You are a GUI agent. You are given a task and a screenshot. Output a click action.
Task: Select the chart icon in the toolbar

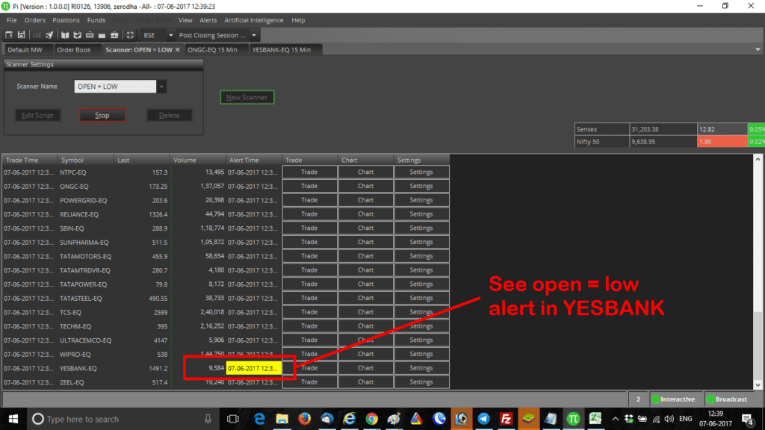coord(37,34)
